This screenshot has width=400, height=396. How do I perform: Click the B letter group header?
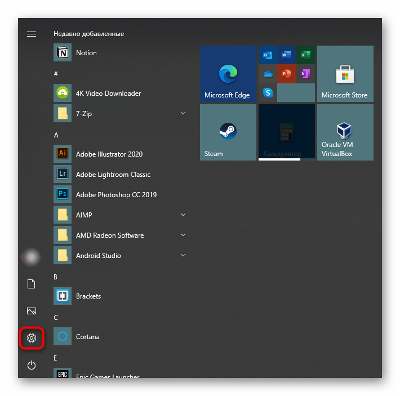pos(55,277)
